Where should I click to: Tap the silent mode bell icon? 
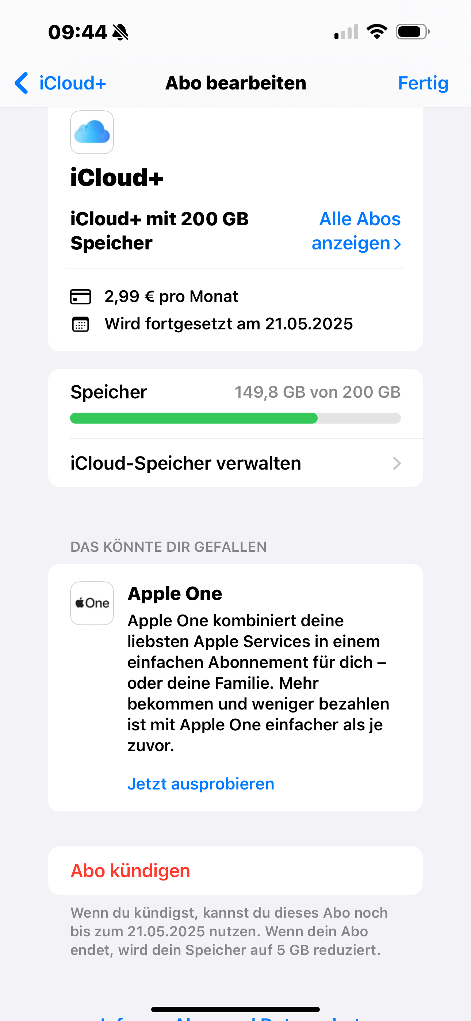tap(120, 32)
